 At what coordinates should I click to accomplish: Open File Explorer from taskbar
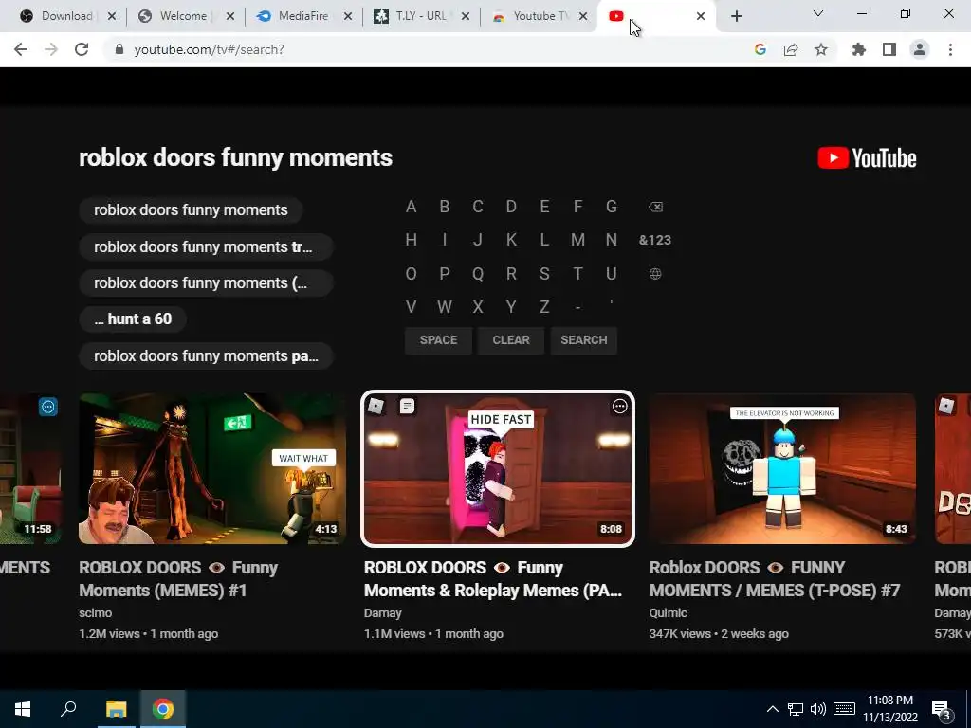pyautogui.click(x=116, y=709)
